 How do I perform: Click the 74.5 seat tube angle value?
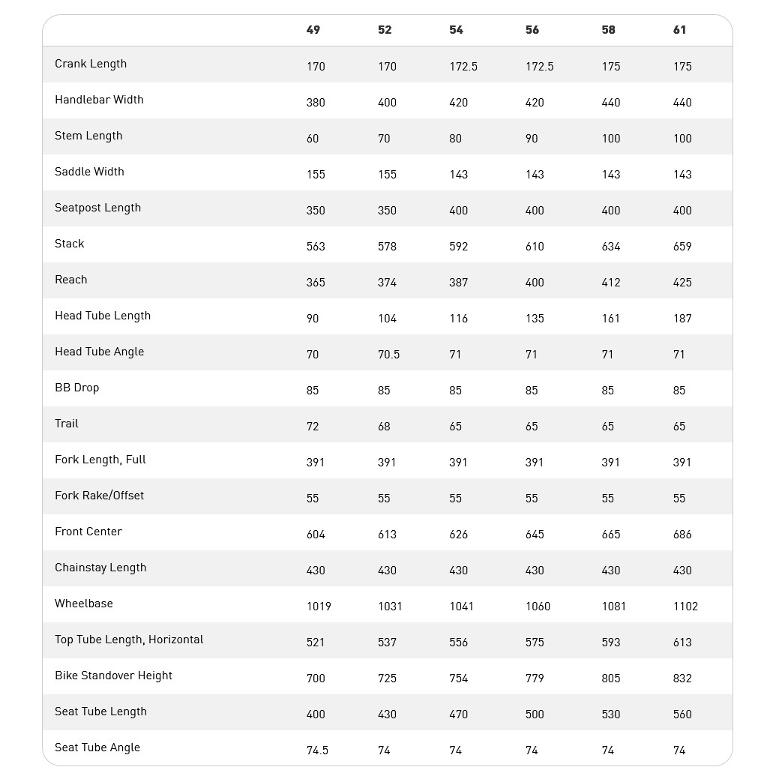317,751
